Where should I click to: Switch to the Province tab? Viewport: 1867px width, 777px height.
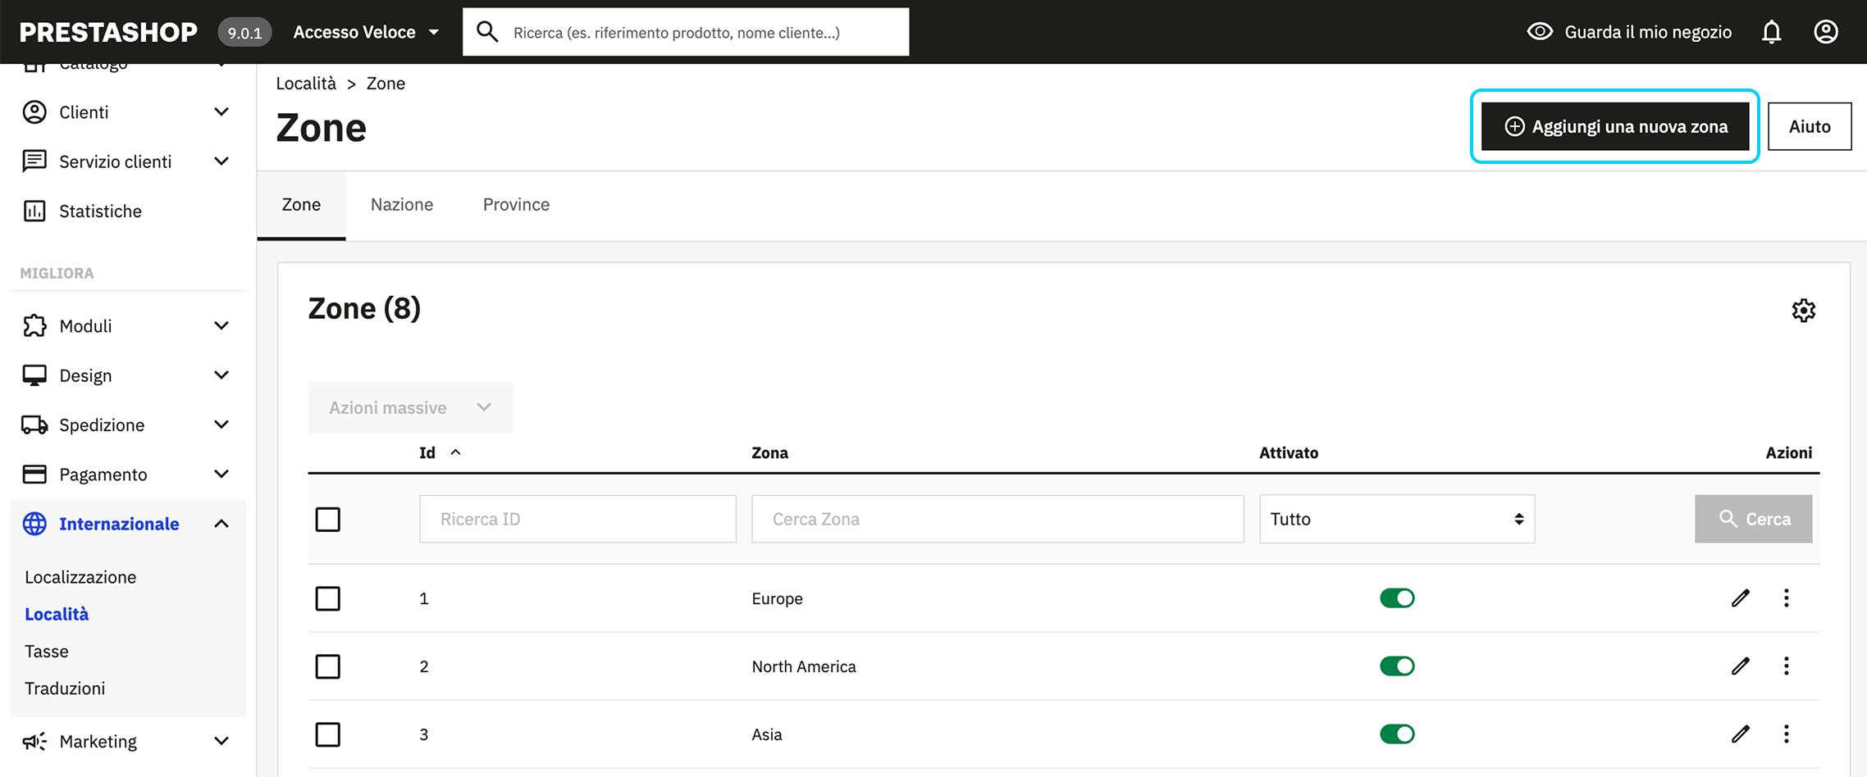pyautogui.click(x=516, y=205)
